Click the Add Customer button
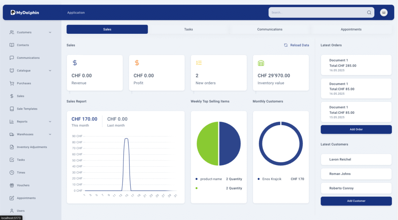 356,201
